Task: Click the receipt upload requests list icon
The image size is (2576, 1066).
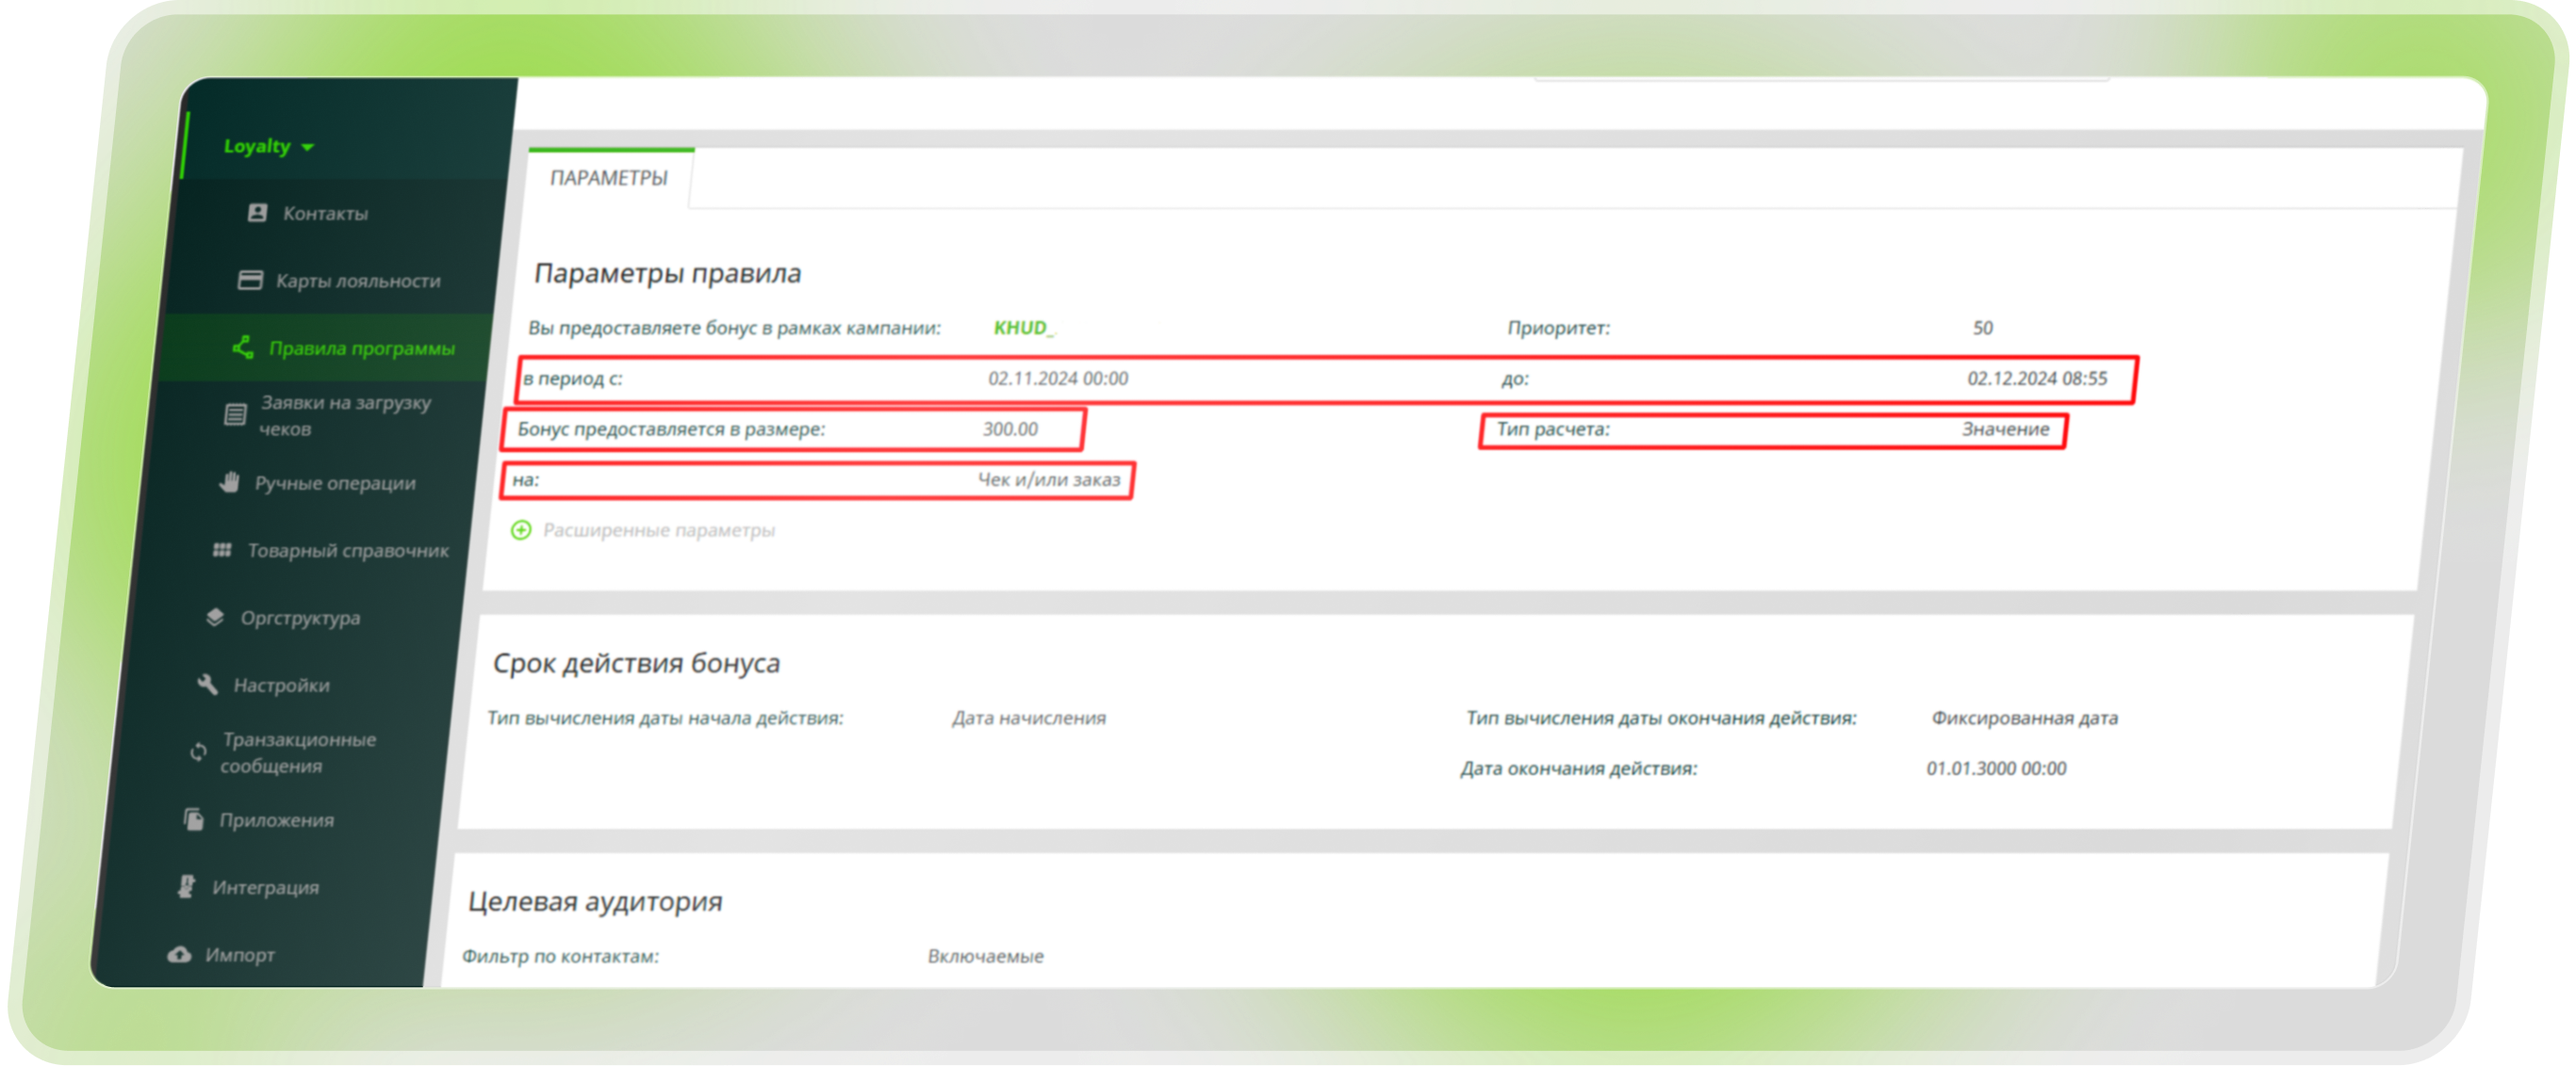Action: (x=235, y=414)
